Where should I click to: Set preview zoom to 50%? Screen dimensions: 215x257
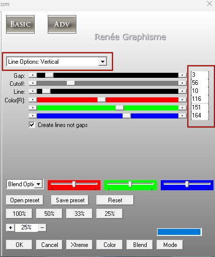[x=49, y=214]
